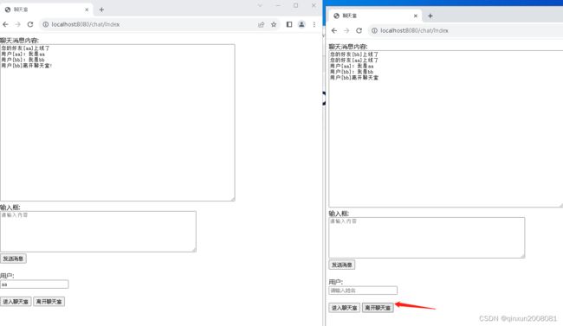563x326 pixels.
Task: Click the message input box in left window
Action: (x=98, y=232)
